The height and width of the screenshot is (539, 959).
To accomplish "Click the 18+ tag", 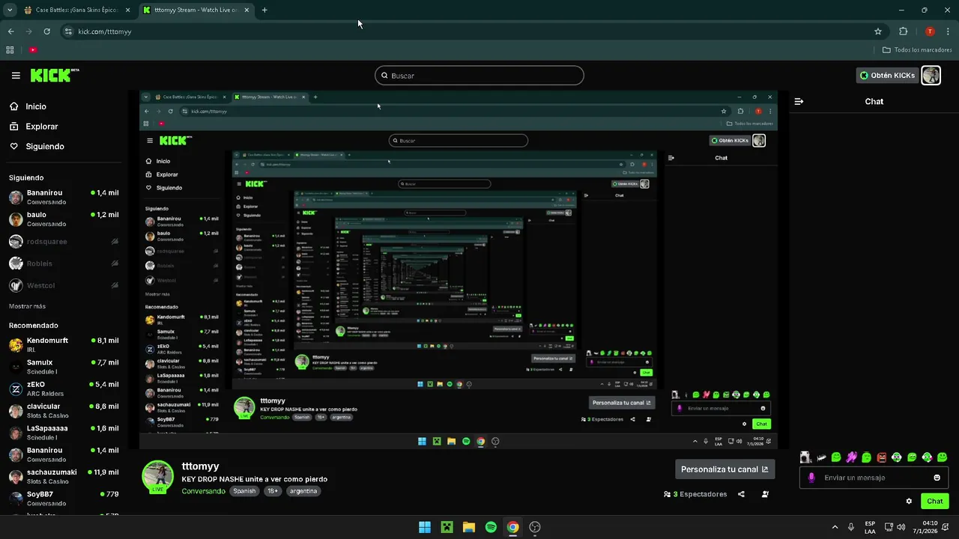I will [272, 491].
